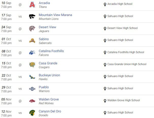154x118 pixels.
Task: Click the Casa Grande Cougars logo
Action: pos(32,65)
